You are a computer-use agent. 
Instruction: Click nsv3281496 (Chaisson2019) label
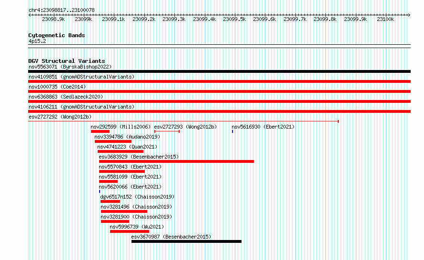[x=136, y=207]
